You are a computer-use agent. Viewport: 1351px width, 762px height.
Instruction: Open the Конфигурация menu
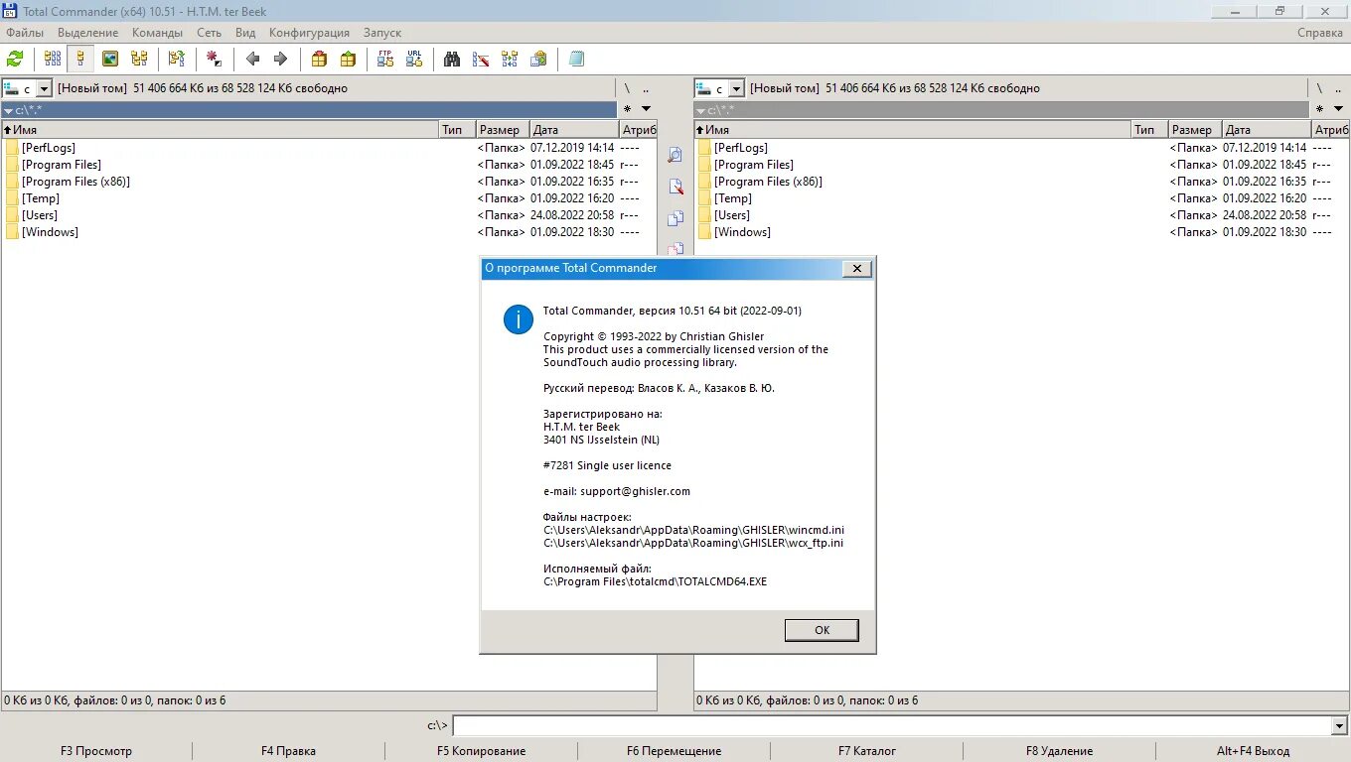(309, 33)
